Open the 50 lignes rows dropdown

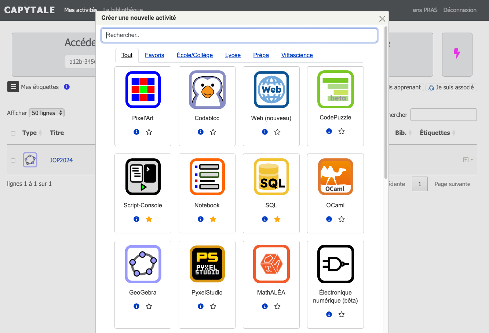(47, 113)
